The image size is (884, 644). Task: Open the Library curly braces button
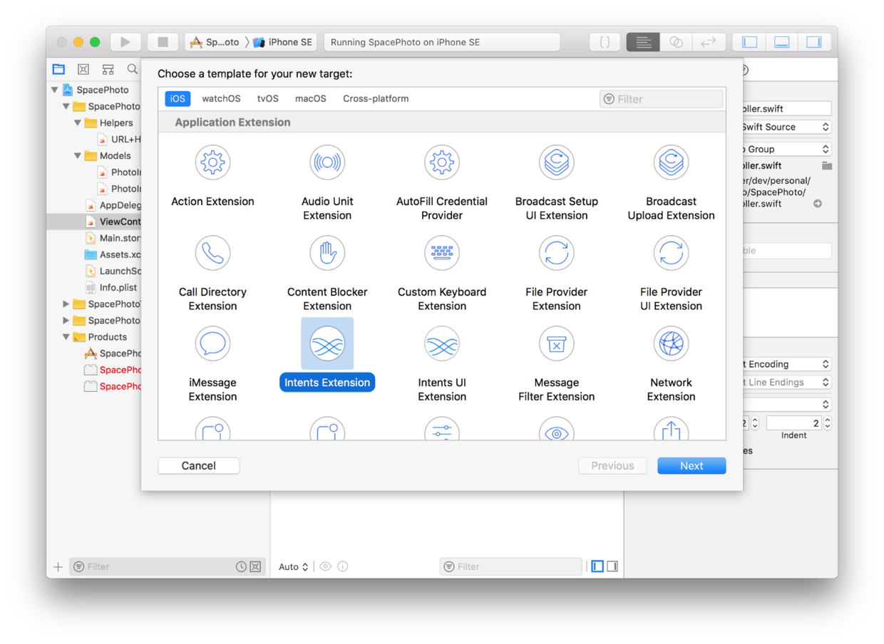[x=605, y=42]
